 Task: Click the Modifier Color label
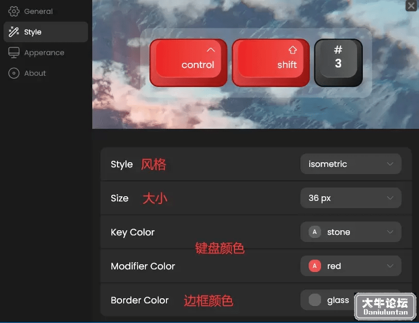[x=143, y=266]
